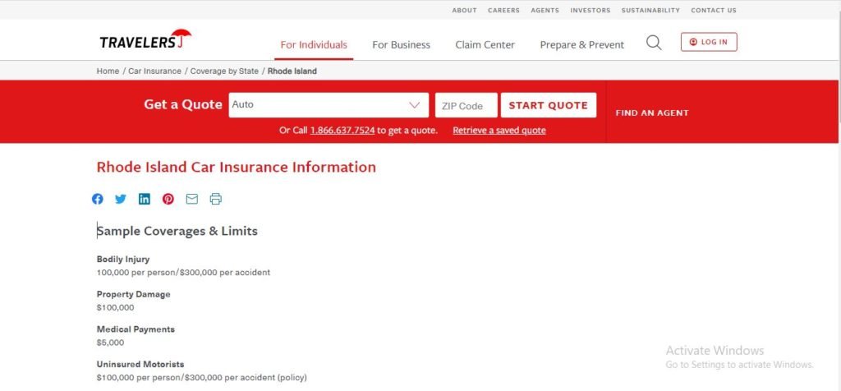Print the page using printer icon
The width and height of the screenshot is (841, 391).
pos(216,199)
